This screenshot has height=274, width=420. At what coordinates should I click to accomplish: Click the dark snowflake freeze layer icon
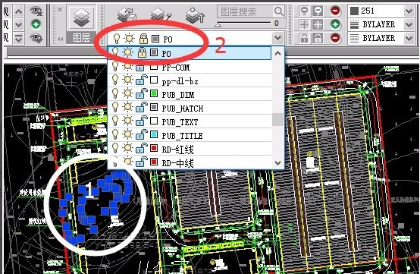pyautogui.click(x=304, y=24)
